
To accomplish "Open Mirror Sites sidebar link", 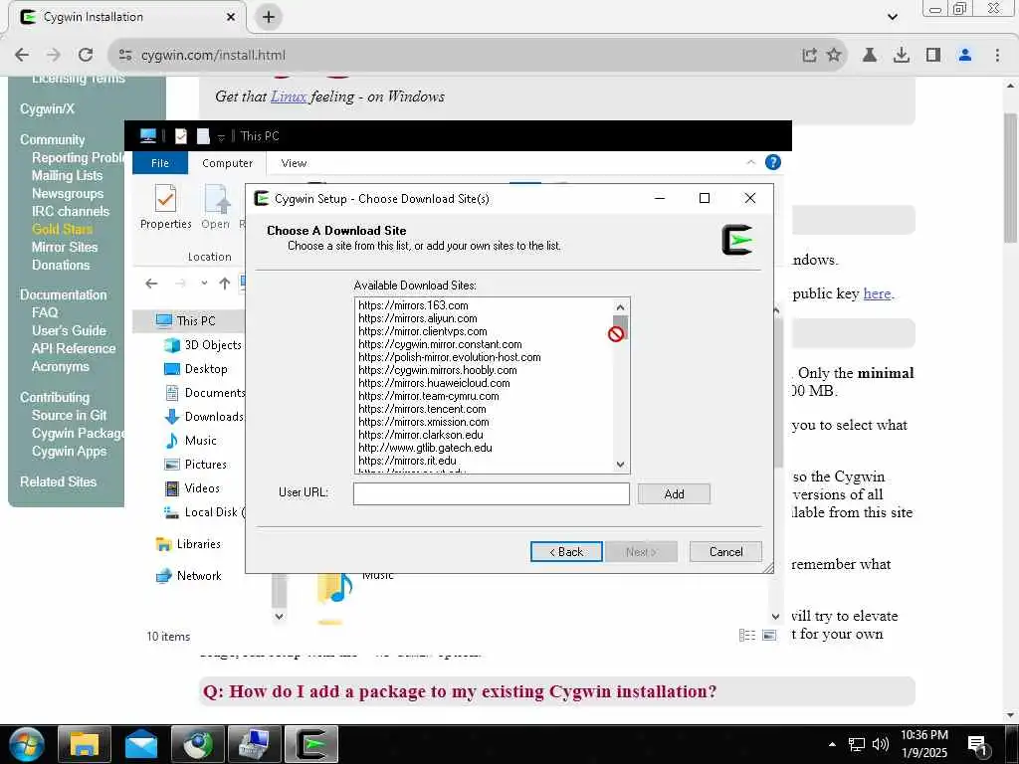I will pos(65,247).
